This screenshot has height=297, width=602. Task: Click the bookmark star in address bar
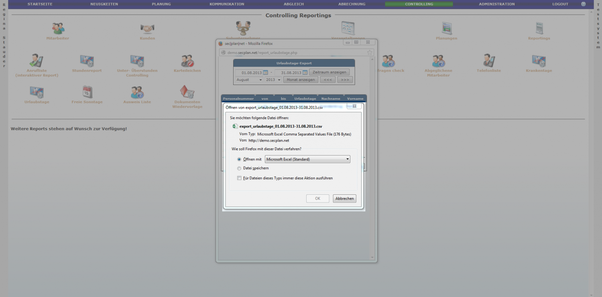point(370,53)
